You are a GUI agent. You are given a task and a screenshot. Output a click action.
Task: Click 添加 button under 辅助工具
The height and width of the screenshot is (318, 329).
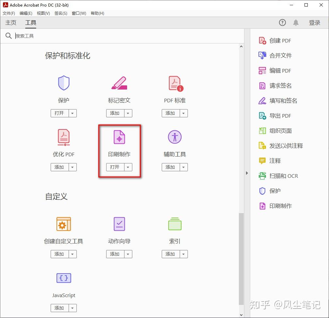point(171,167)
